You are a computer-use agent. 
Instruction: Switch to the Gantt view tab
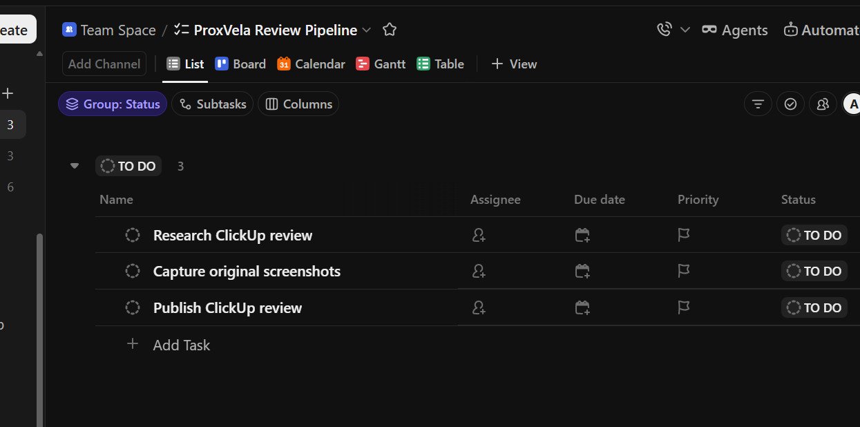pyautogui.click(x=381, y=64)
